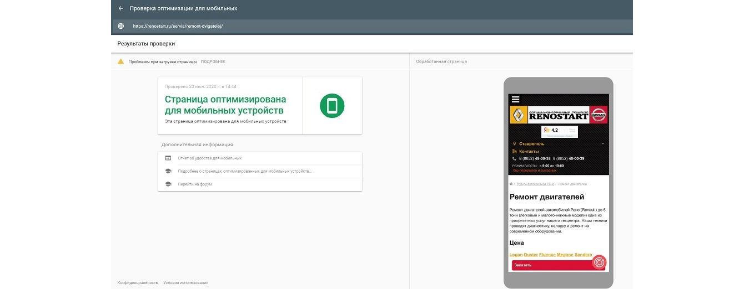The width and height of the screenshot is (744, 289).
Task: Select the RENOSTART banner logo
Action: 559,115
